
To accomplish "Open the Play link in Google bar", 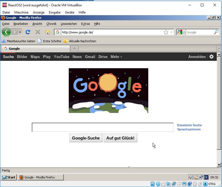I will (47, 57).
